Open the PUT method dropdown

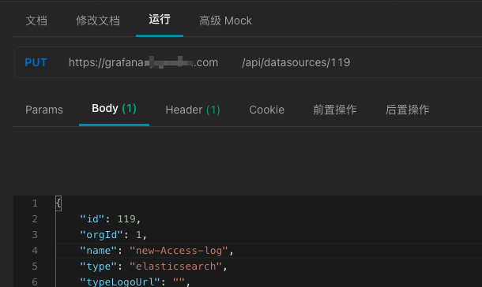click(x=36, y=62)
